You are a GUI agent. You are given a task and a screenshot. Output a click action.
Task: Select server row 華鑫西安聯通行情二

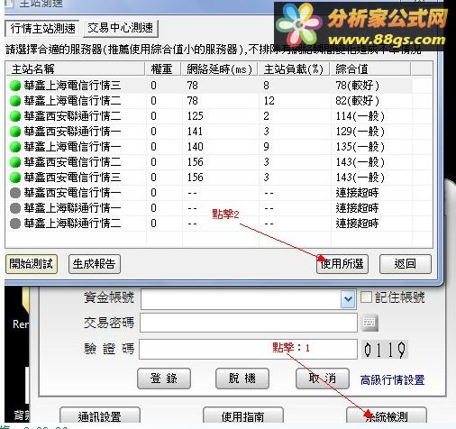pos(219,116)
